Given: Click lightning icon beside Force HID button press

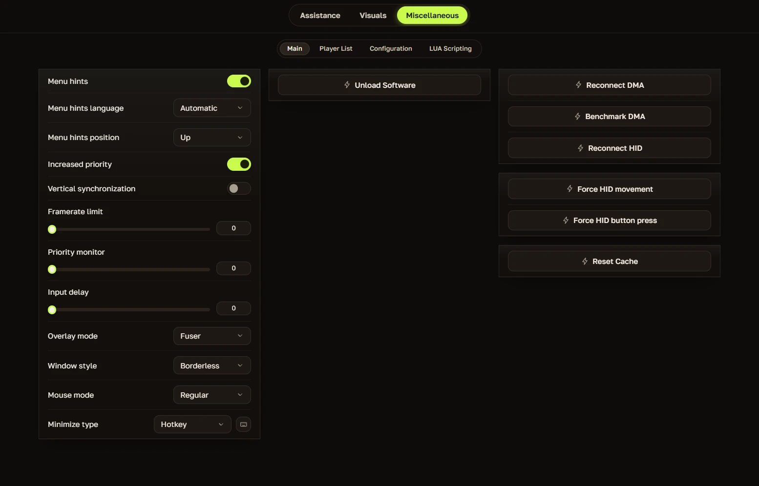Looking at the screenshot, I should 566,221.
